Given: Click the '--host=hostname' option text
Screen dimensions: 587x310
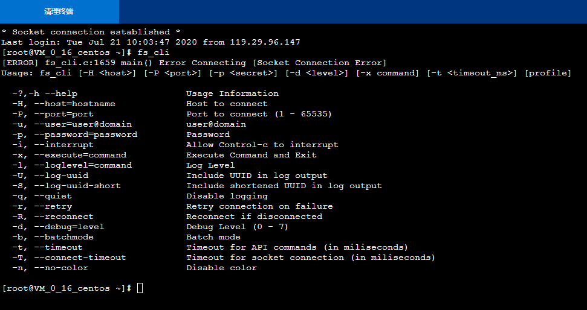Looking at the screenshot, I should pos(74,104).
